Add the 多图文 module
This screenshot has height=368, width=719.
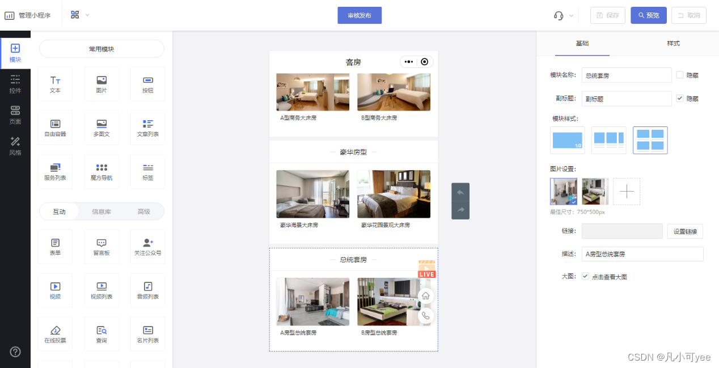coord(101,128)
